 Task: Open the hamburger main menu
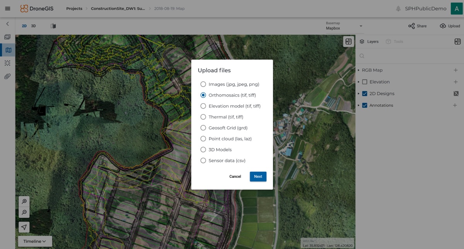[x=7, y=9]
